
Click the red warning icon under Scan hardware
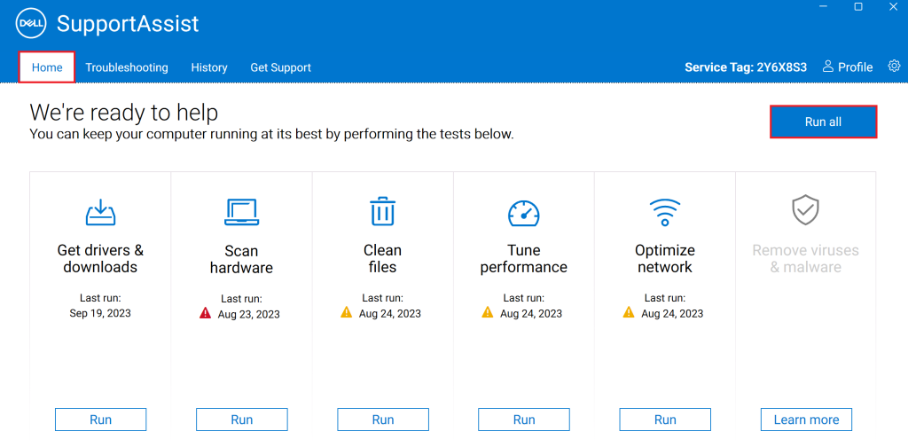point(205,313)
